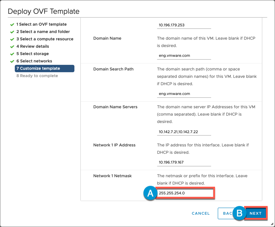Click the Domain Name label
The width and height of the screenshot is (275, 227).
point(107,39)
